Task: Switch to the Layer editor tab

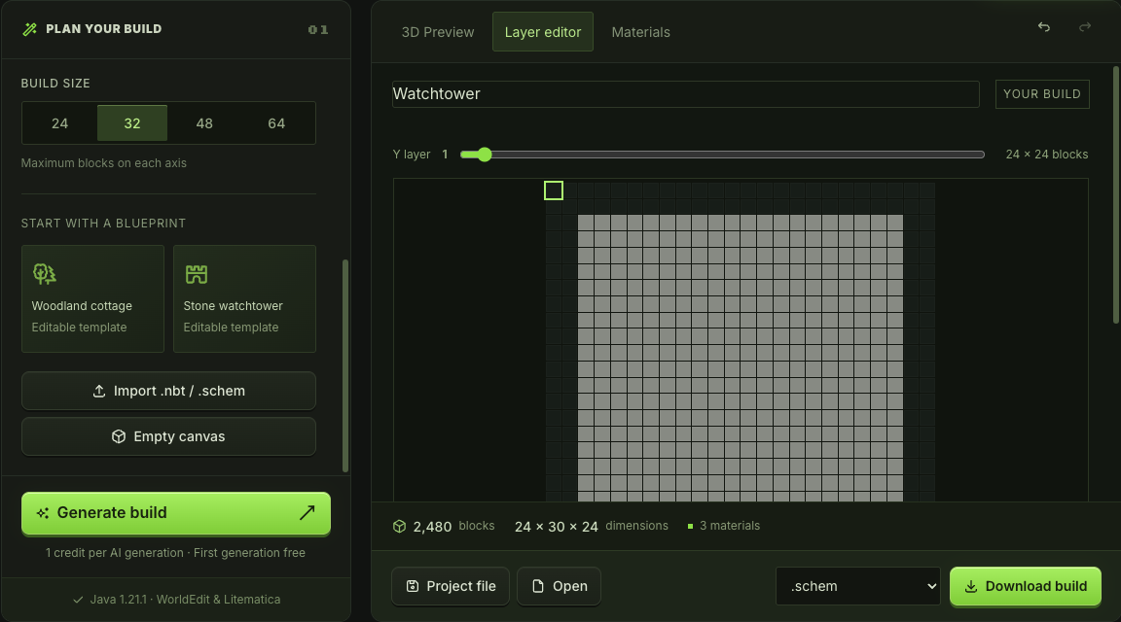Action: point(543,32)
